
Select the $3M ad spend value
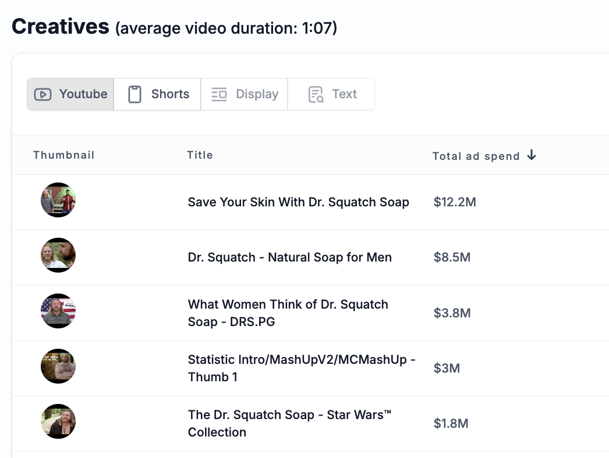coord(447,368)
